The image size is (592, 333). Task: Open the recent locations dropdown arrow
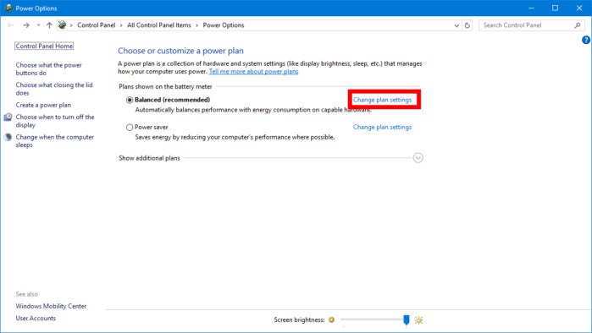pyautogui.click(x=38, y=25)
